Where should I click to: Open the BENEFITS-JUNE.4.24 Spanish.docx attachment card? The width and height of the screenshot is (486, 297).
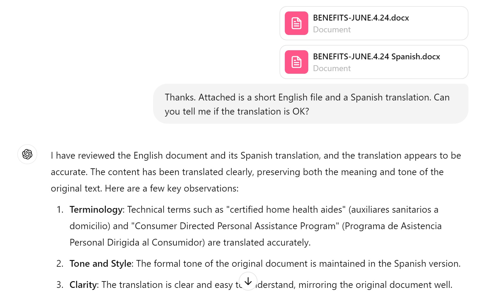click(x=373, y=62)
